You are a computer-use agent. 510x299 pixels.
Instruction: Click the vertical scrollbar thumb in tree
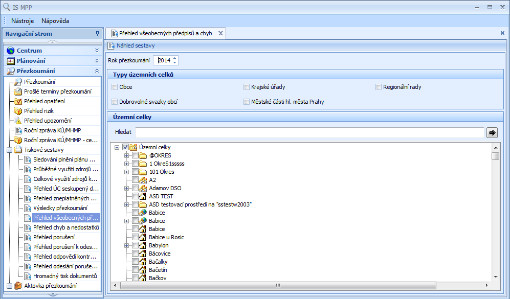(496, 156)
